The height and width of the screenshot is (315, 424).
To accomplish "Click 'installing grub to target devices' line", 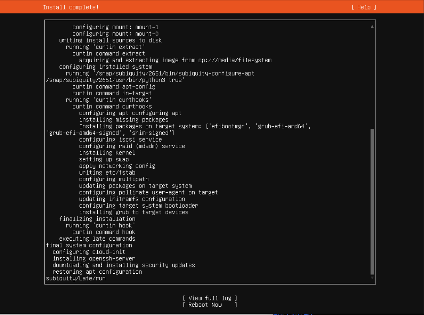I will coord(134,212).
